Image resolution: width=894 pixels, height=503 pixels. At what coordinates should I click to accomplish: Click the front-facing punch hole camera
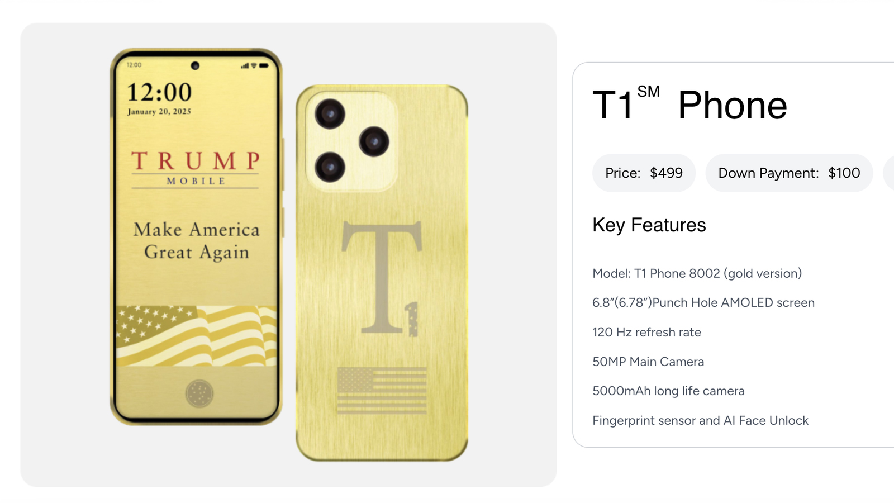(195, 65)
